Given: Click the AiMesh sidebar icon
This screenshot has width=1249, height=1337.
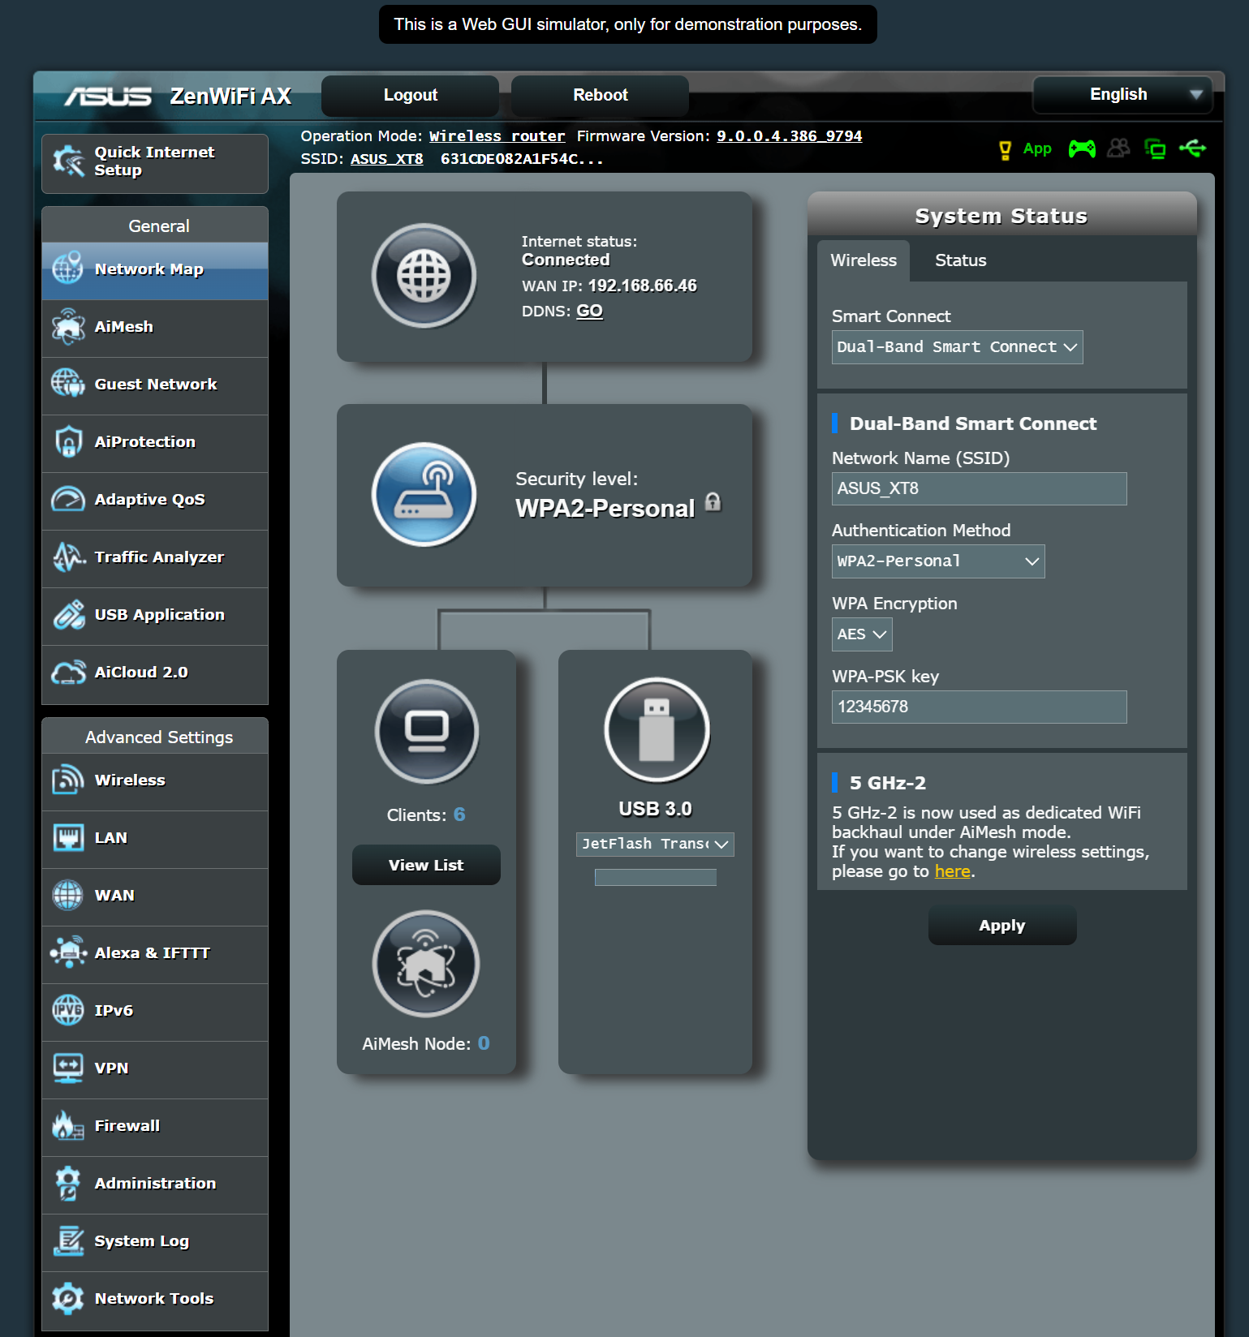Looking at the screenshot, I should tap(68, 326).
